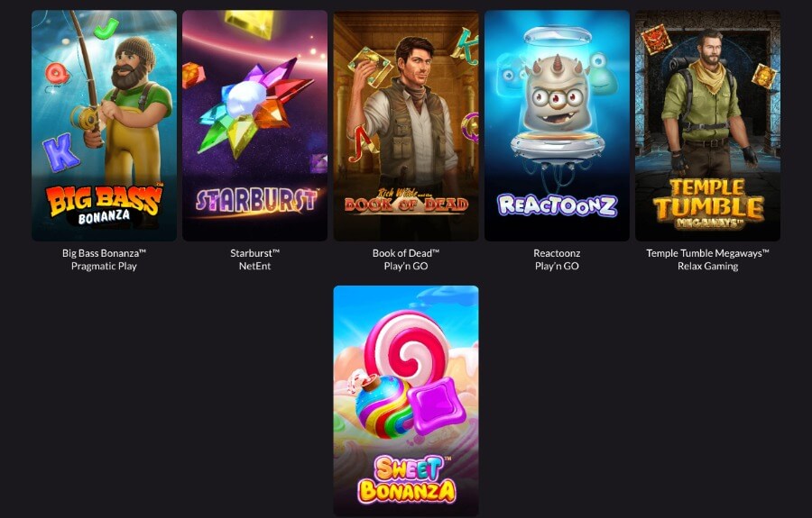This screenshot has height=518, width=812.
Task: Open the Book of Dead game thumbnail
Action: [x=406, y=125]
